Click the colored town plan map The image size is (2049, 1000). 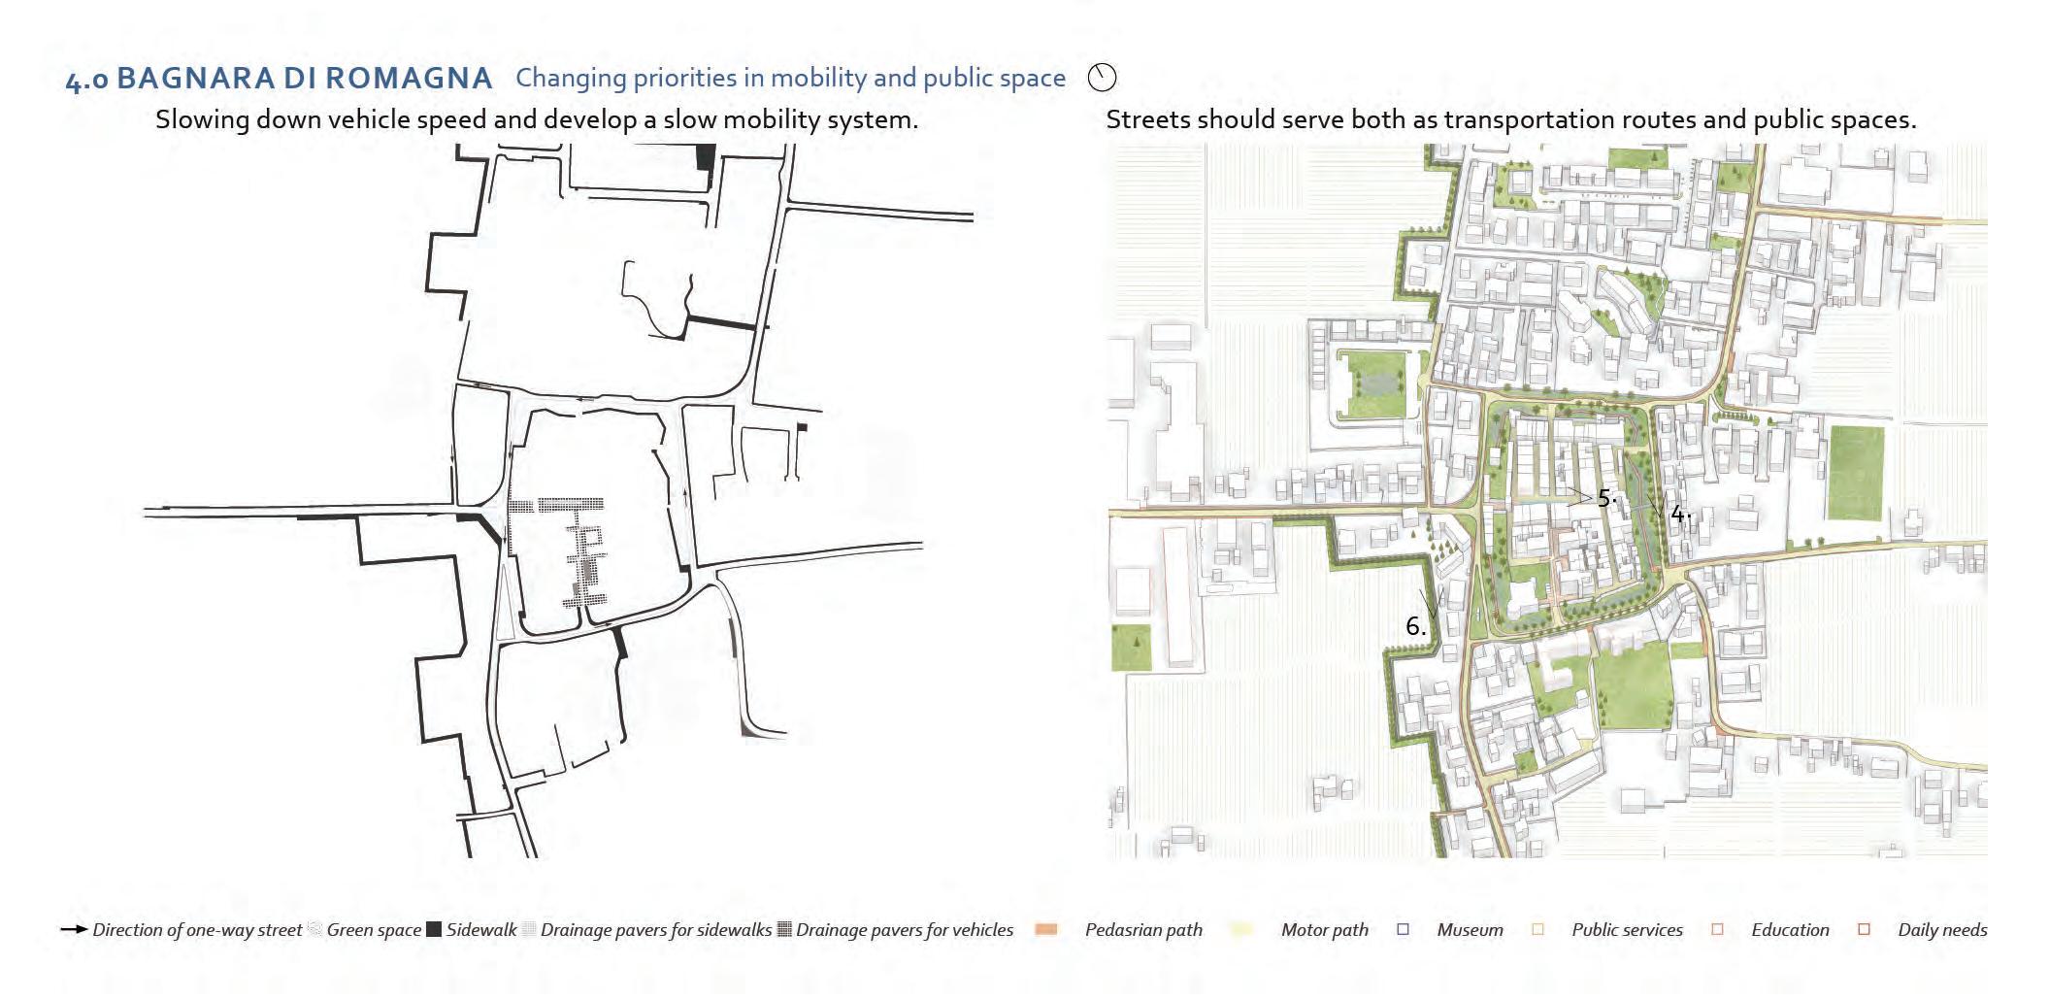click(1547, 500)
